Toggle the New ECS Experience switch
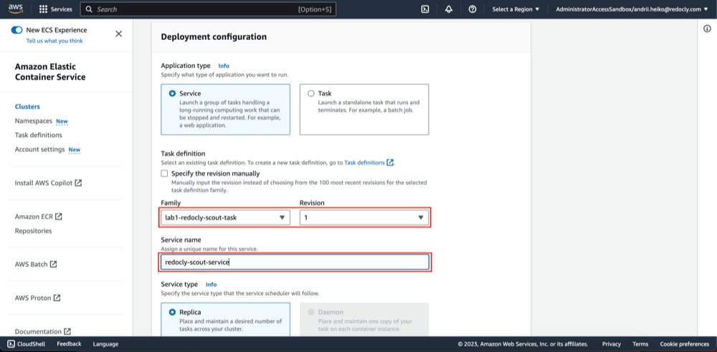This screenshot has height=352, width=717. tap(17, 30)
